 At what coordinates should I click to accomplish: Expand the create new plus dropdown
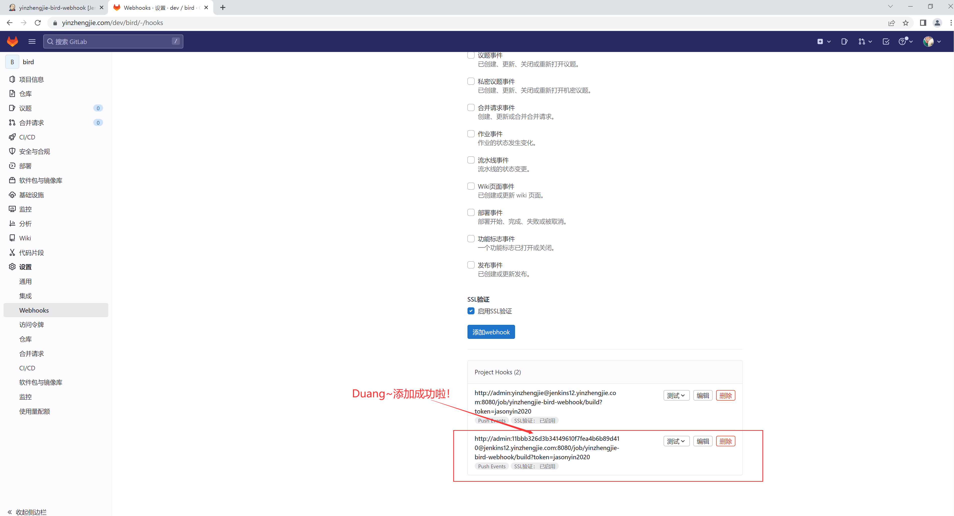coord(823,41)
